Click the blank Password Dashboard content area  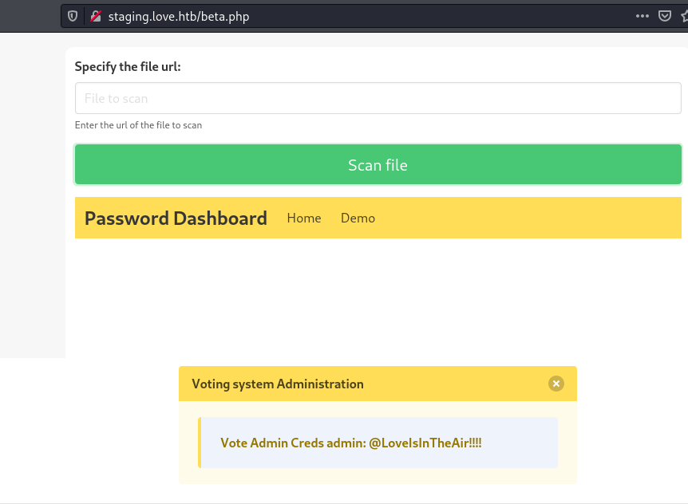click(378, 298)
